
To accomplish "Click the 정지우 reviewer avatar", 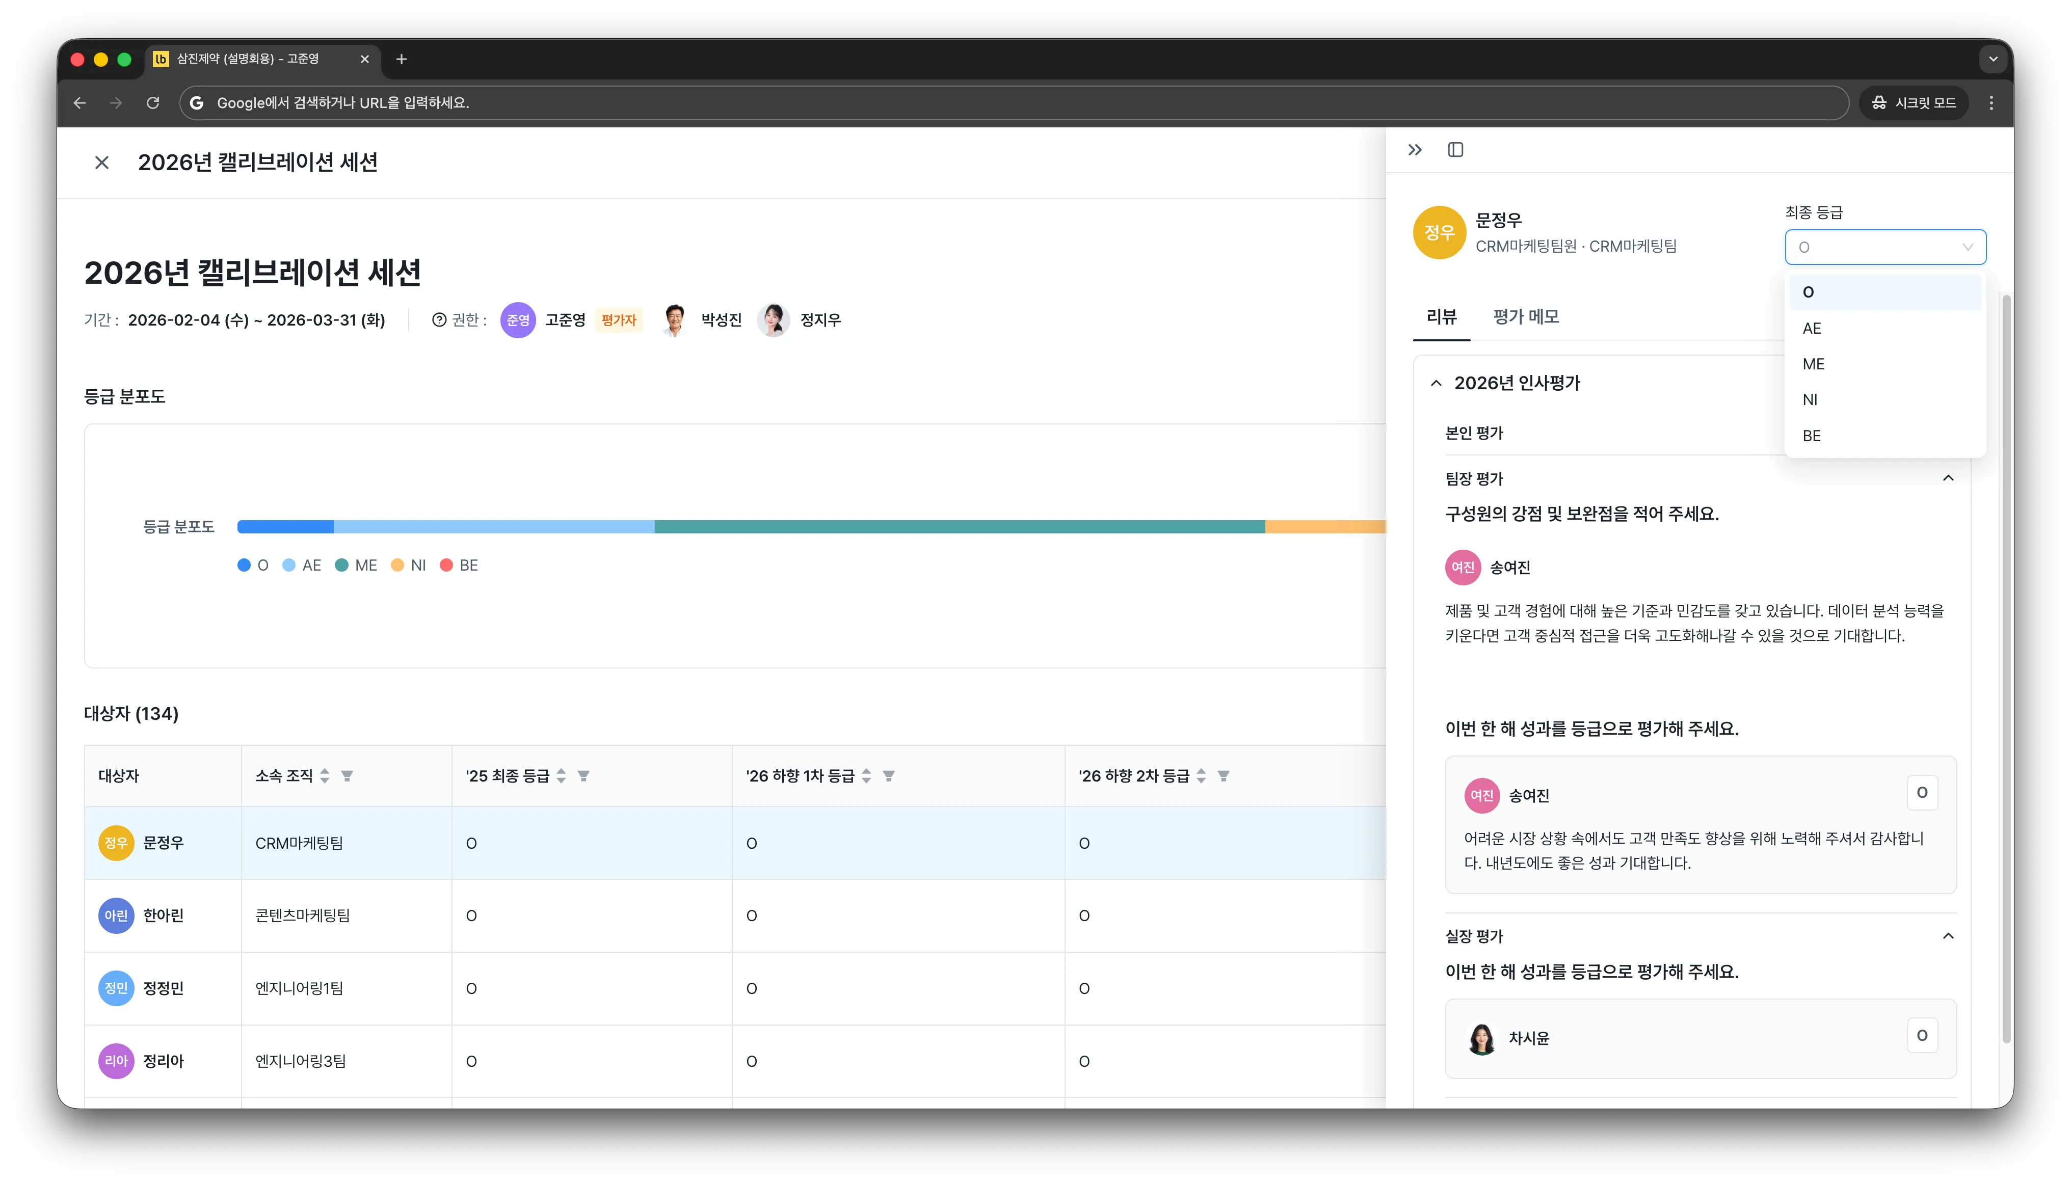I will (773, 319).
